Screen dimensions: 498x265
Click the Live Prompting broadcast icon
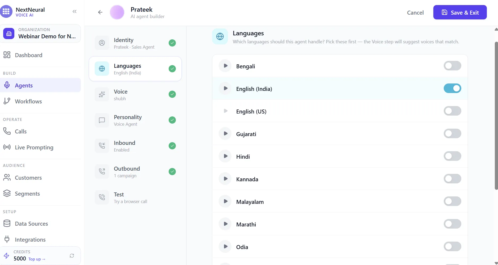point(7,147)
